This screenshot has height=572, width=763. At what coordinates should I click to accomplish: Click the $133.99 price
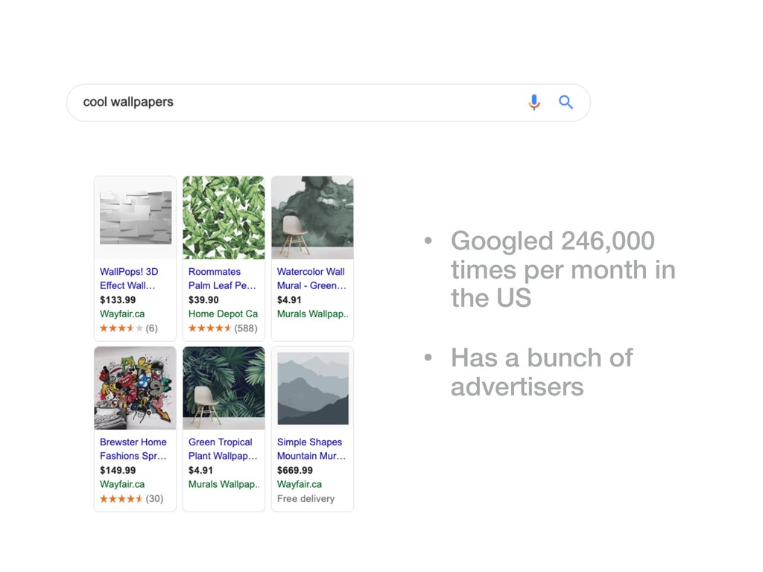118,300
